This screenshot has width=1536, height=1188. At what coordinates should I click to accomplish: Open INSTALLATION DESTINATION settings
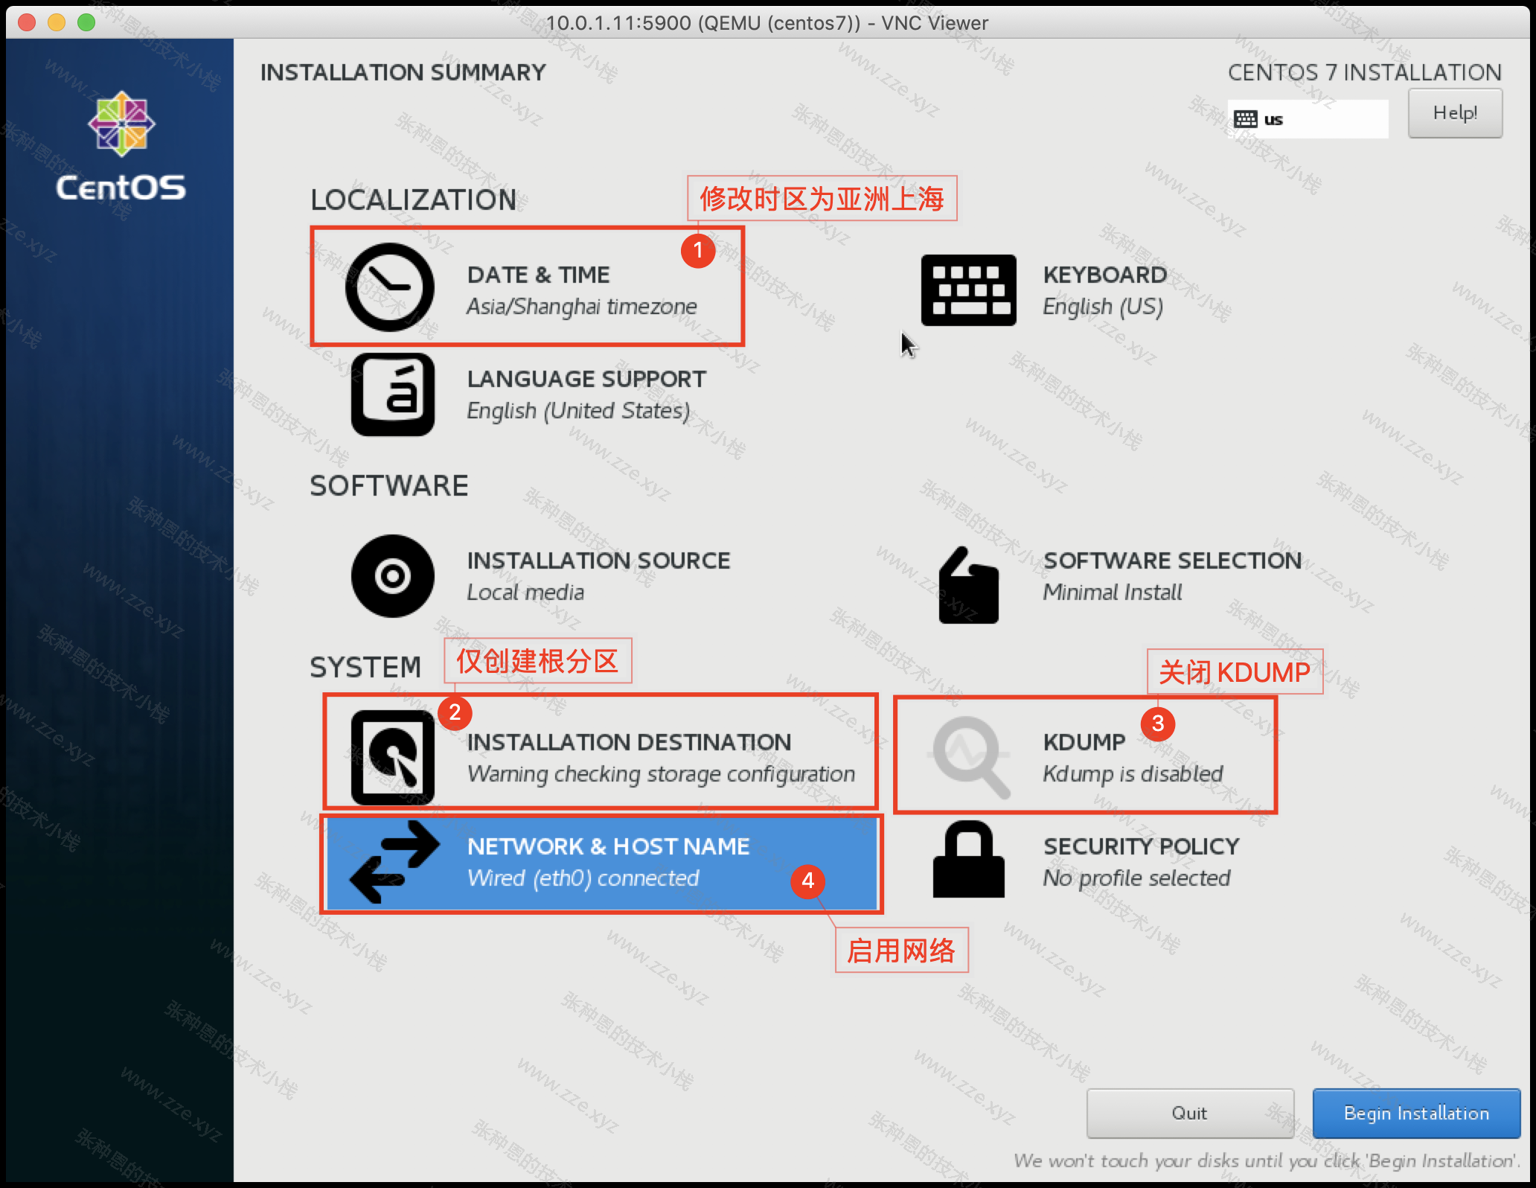629,742
